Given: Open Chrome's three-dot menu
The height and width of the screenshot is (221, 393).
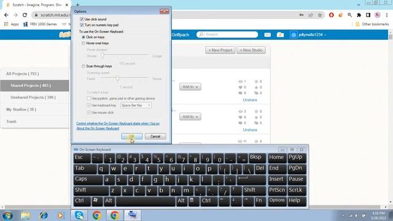Looking at the screenshot, I should 387,15.
